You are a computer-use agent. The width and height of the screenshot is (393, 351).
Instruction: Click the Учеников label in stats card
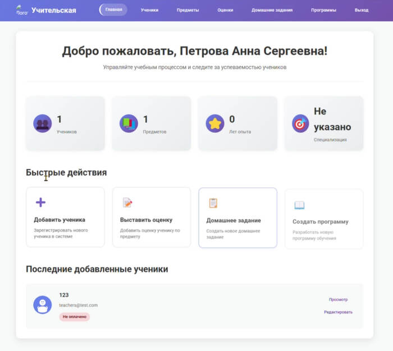click(66, 132)
